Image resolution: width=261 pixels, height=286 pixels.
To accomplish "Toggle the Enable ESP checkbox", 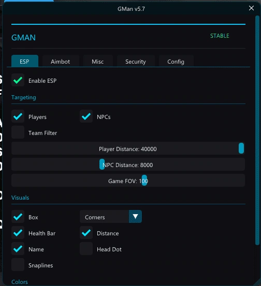I will point(18,80).
